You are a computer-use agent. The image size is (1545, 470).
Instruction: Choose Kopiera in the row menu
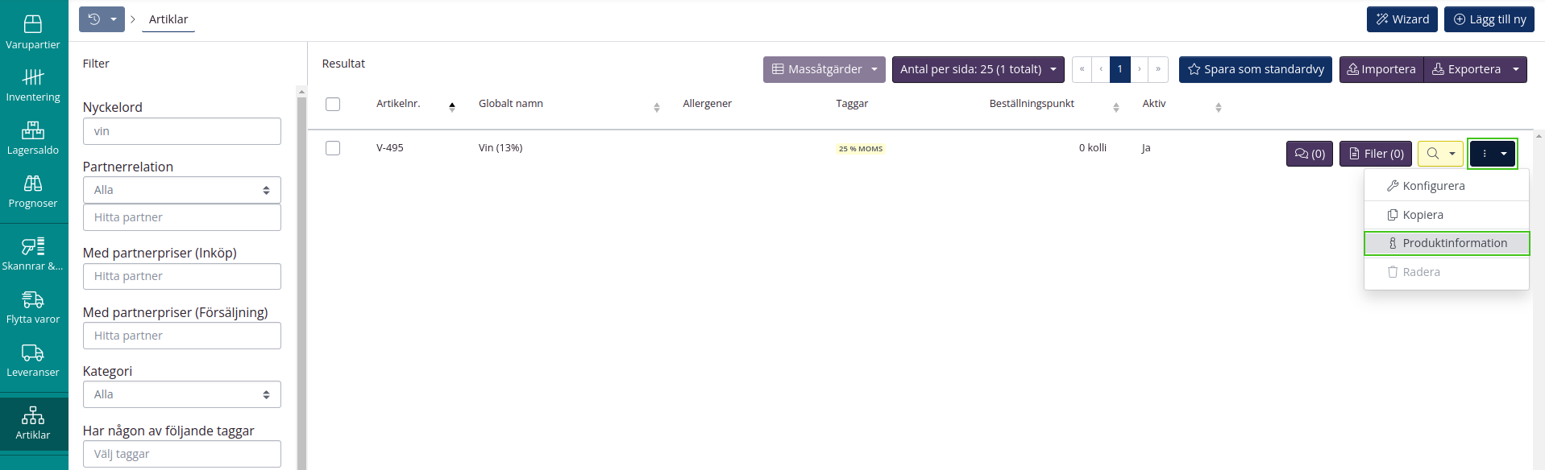[1422, 215]
